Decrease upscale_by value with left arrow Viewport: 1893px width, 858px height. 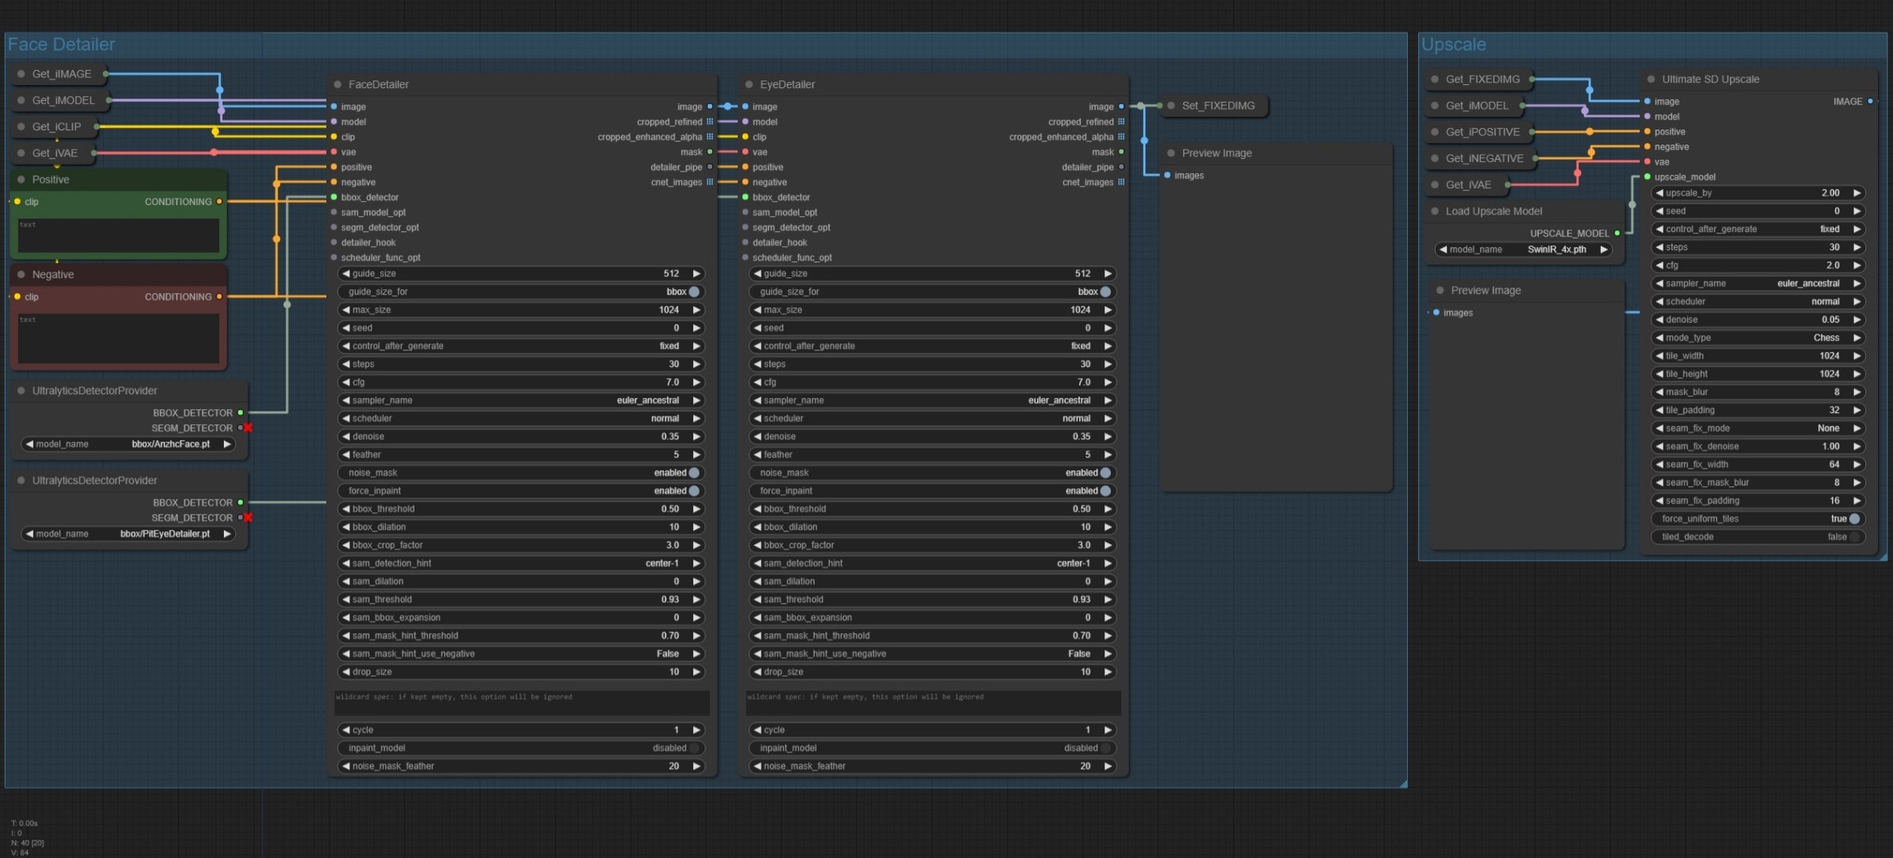[1660, 193]
